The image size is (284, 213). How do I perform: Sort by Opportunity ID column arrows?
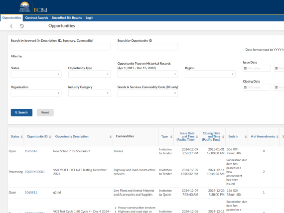click(50, 137)
